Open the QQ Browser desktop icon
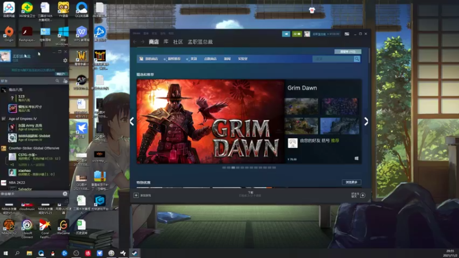 click(x=81, y=9)
